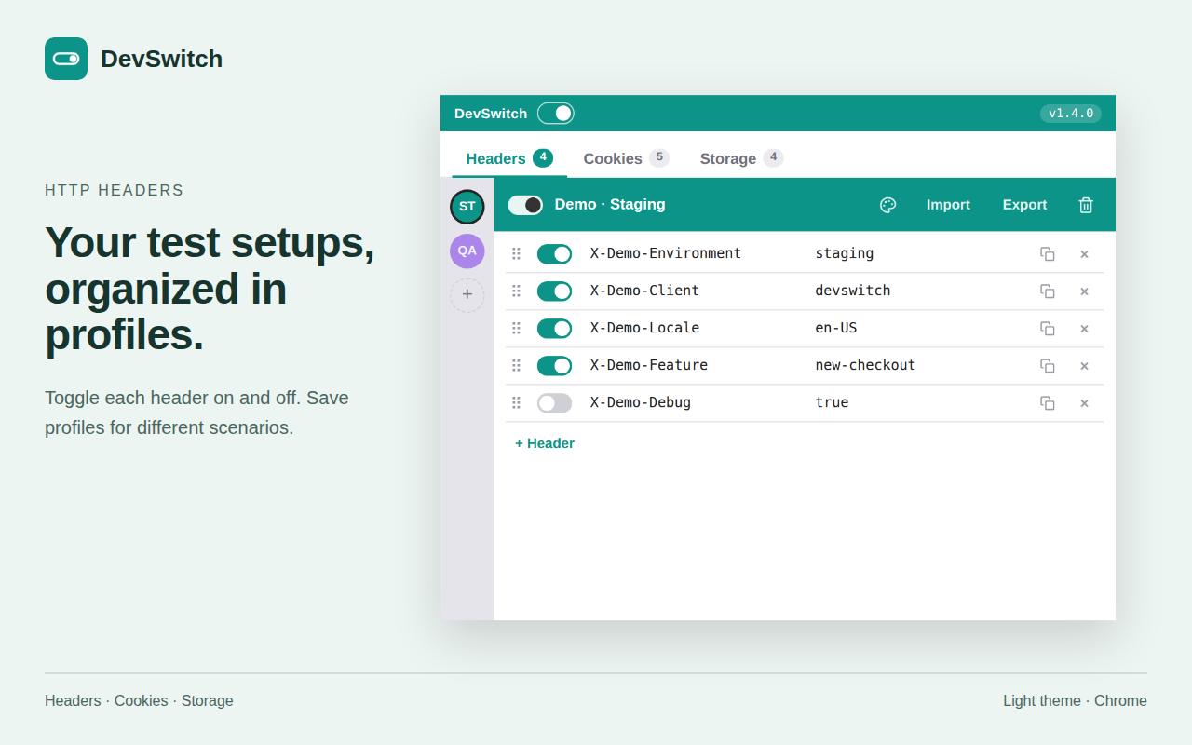Edit the devswitch header value
Viewport: 1192px width, 745px height.
tap(853, 291)
